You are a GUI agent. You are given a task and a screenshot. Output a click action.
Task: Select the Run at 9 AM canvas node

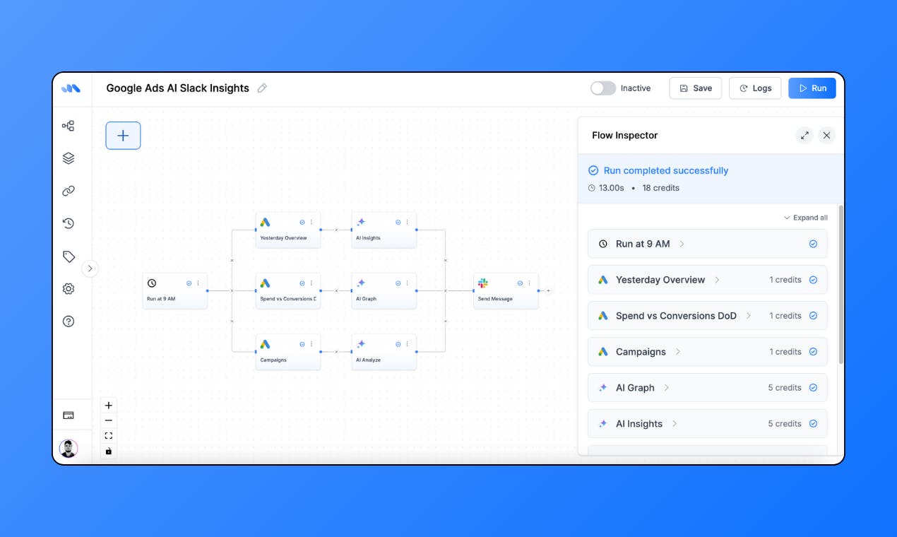tap(175, 291)
